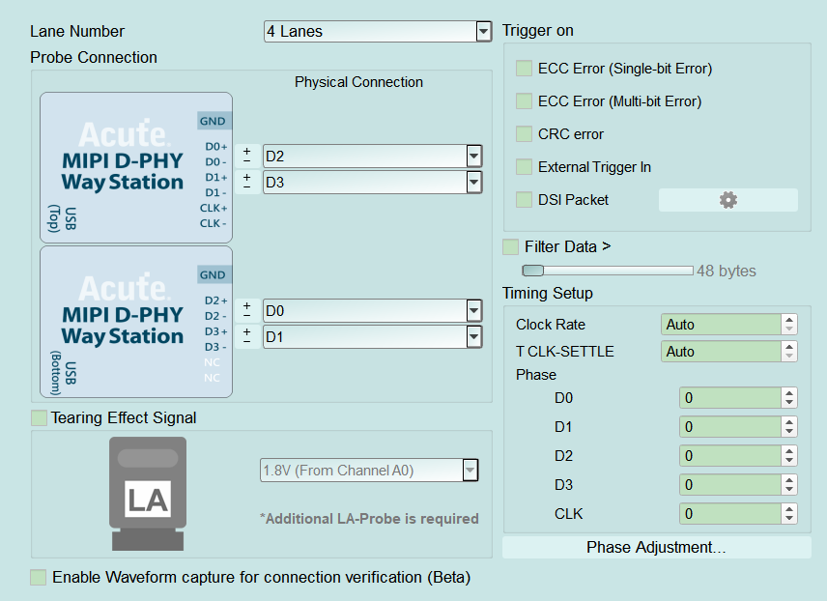Open the 1.8V From Channel A0 dropdown

369,471
